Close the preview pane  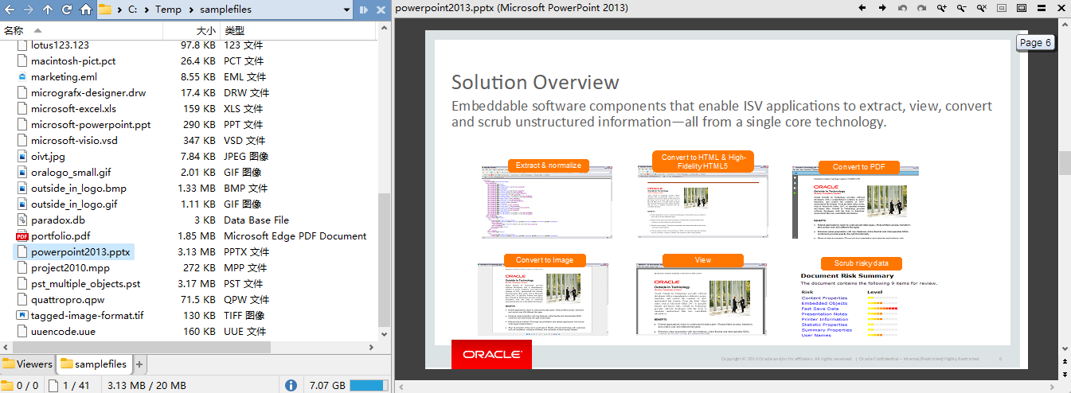pos(1061,8)
